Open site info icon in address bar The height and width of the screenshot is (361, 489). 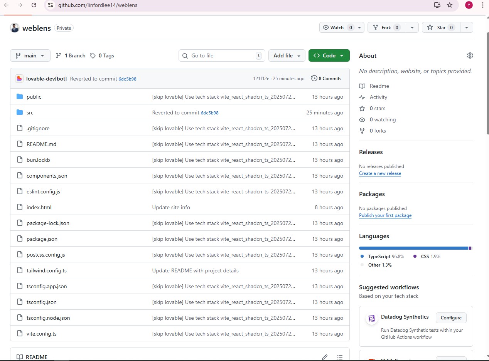50,5
